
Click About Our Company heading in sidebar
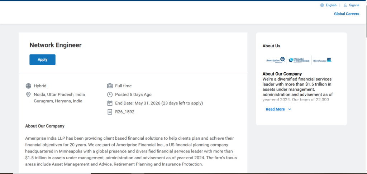tap(282, 74)
